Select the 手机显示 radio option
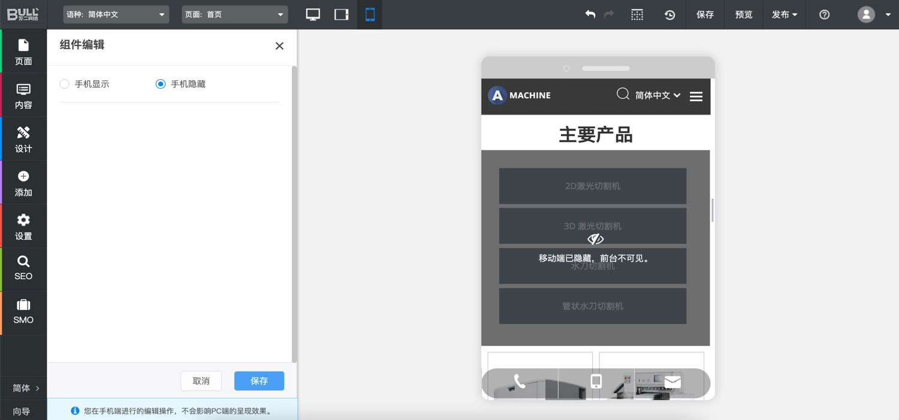 [65, 84]
